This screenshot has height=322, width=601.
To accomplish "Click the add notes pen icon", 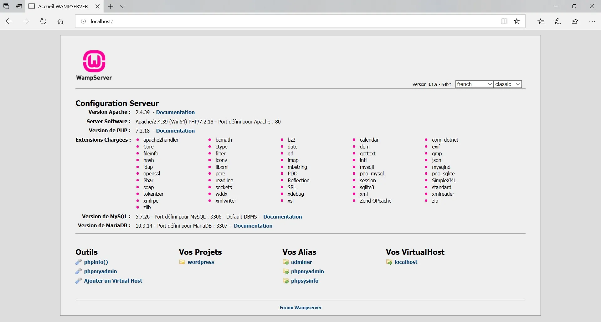I will click(x=557, y=21).
